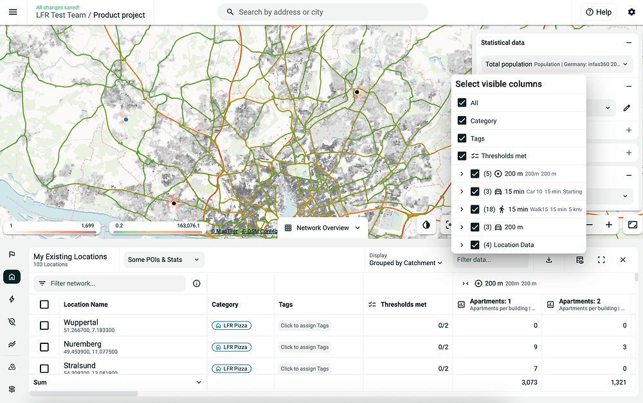643x403 pixels.
Task: Open the Grouped by Catchment display dropdown
Action: point(406,263)
